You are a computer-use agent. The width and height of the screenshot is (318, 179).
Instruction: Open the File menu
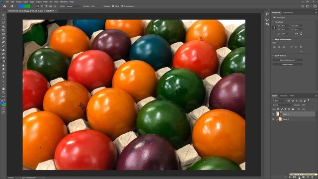pos(7,1)
